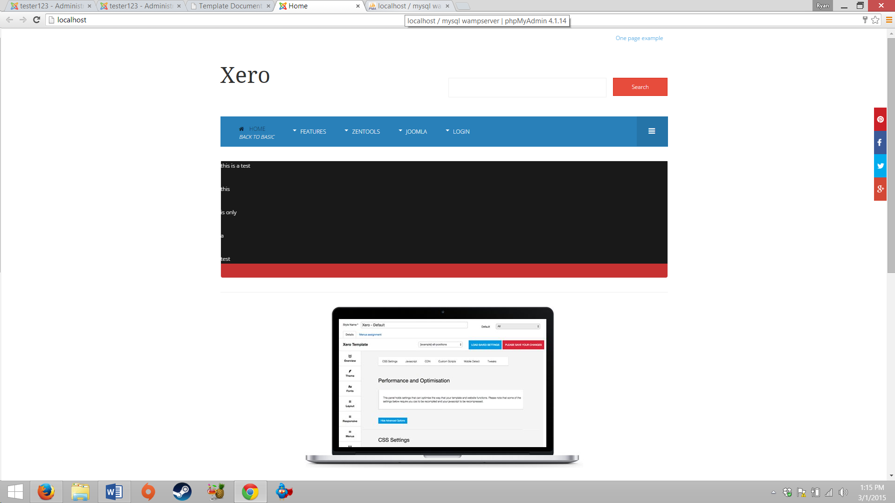Click the Facebook share icon

(880, 143)
